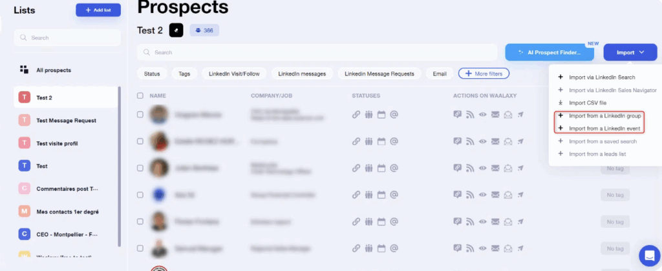The width and height of the screenshot is (662, 271).
Task: Launch the AI Prospect Finder button
Action: (x=550, y=52)
